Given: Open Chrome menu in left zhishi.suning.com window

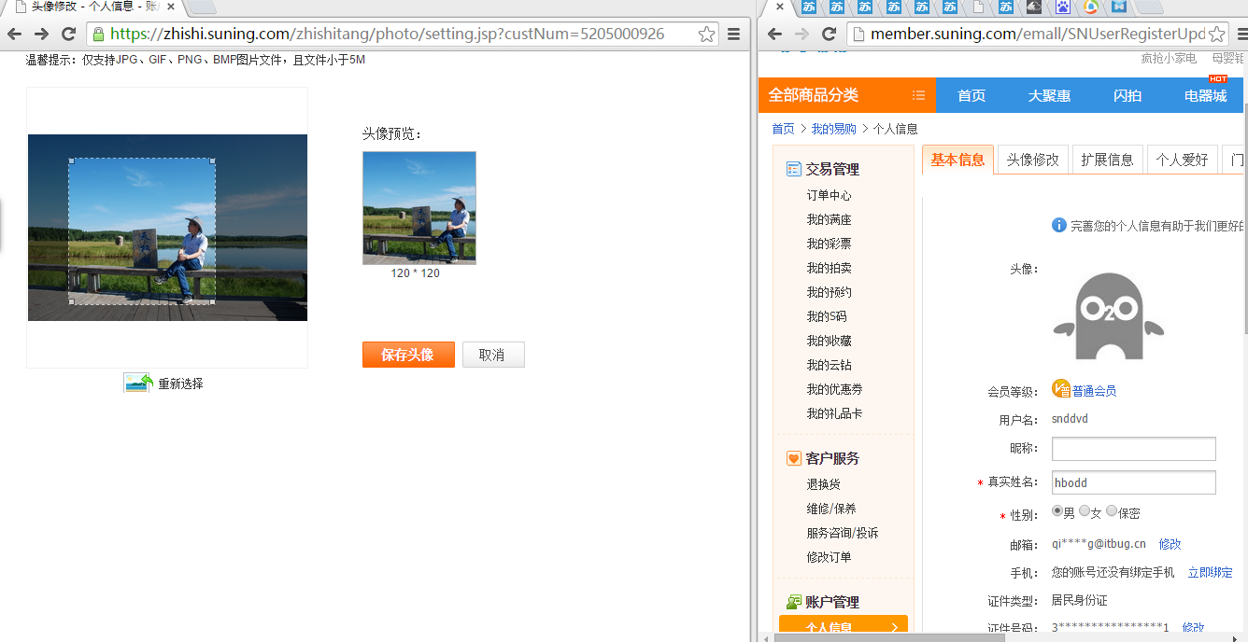Looking at the screenshot, I should click(x=734, y=34).
